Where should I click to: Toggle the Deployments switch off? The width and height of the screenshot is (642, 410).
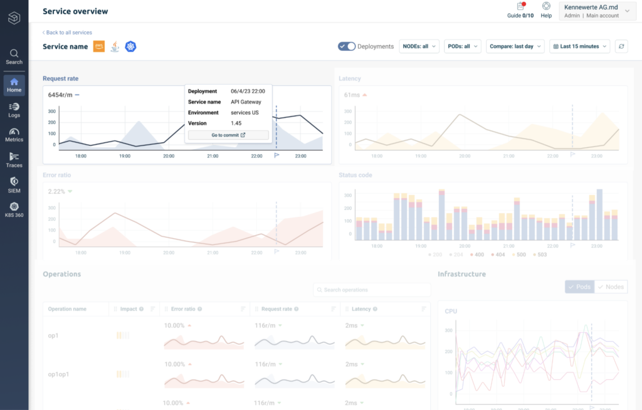pos(346,46)
